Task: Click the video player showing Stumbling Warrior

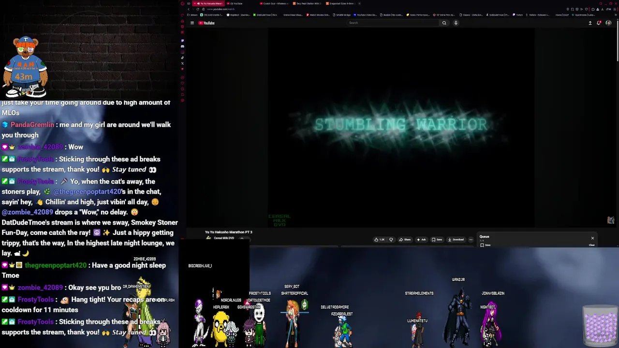Action: coord(401,128)
